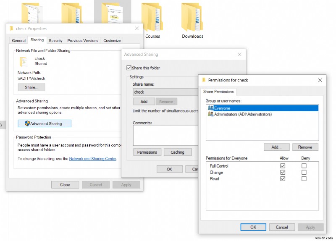Click the folder icon in check Properties title bar
The image size is (336, 241).
click(x=12, y=29)
